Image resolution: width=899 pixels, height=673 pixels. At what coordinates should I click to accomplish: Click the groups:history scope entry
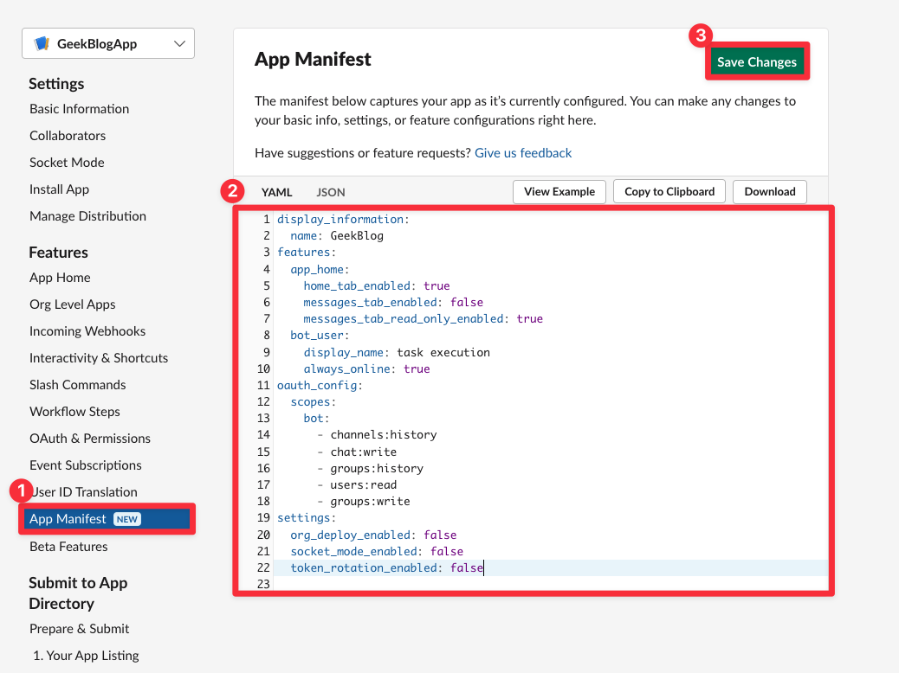pyautogui.click(x=377, y=469)
